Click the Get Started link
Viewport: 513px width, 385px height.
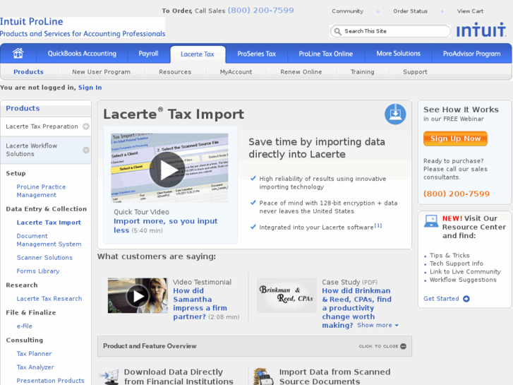[441, 299]
